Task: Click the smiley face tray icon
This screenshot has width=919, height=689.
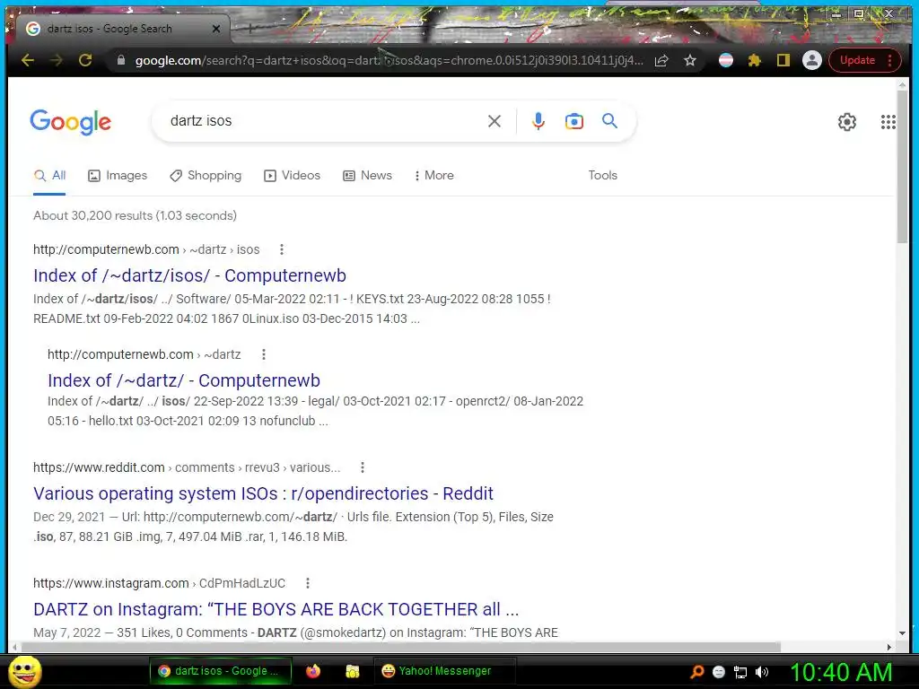Action: 719,672
